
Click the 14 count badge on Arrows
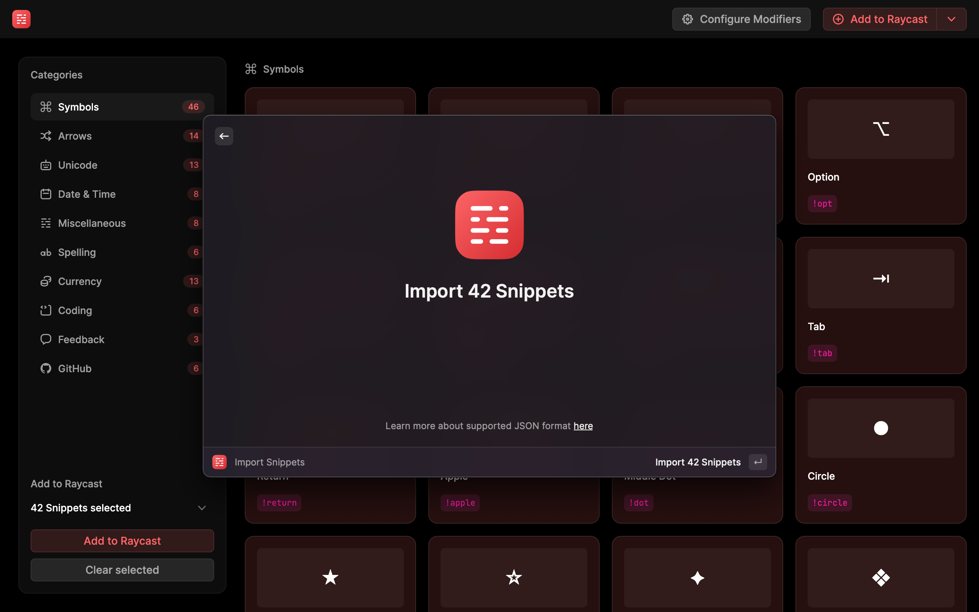pyautogui.click(x=194, y=136)
